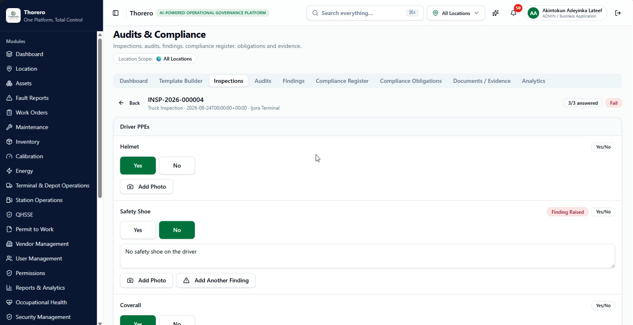Click the camera icon on Helmet Add Photo
The image size is (633, 325).
point(130,187)
